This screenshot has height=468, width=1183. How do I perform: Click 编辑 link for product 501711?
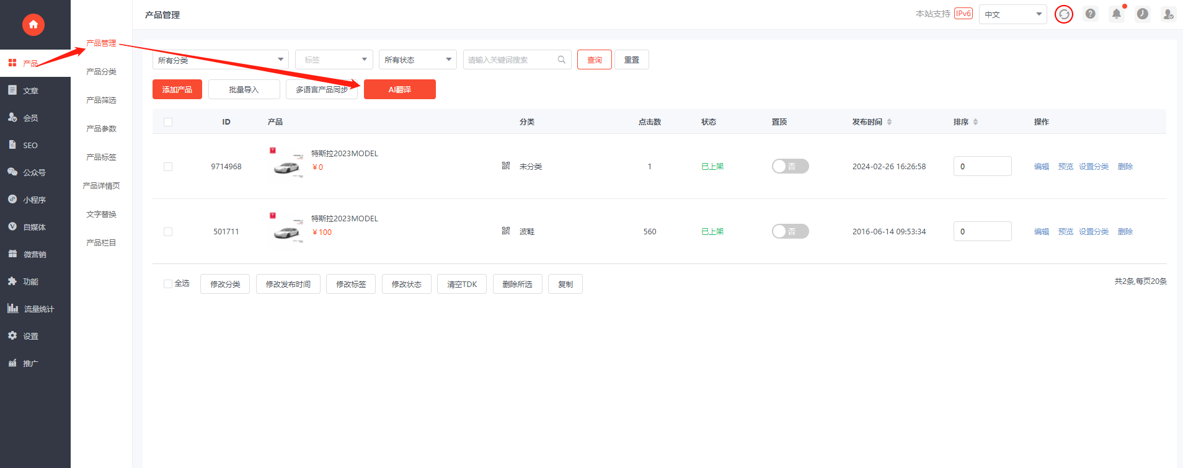(x=1042, y=232)
